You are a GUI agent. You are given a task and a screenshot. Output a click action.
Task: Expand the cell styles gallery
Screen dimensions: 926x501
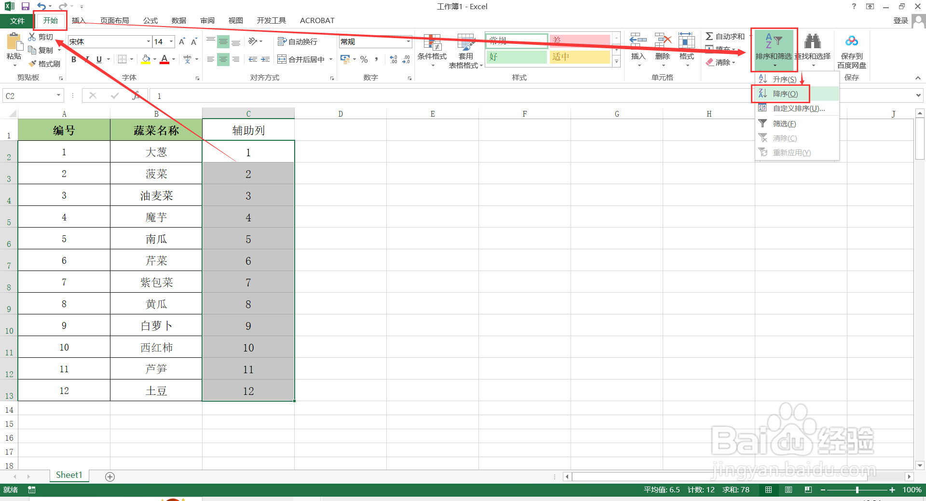pos(616,61)
